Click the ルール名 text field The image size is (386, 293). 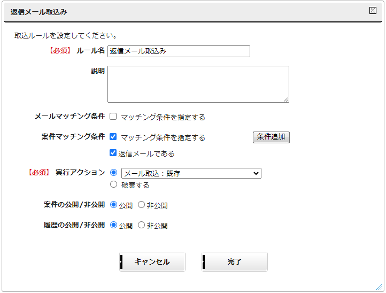[x=179, y=51]
